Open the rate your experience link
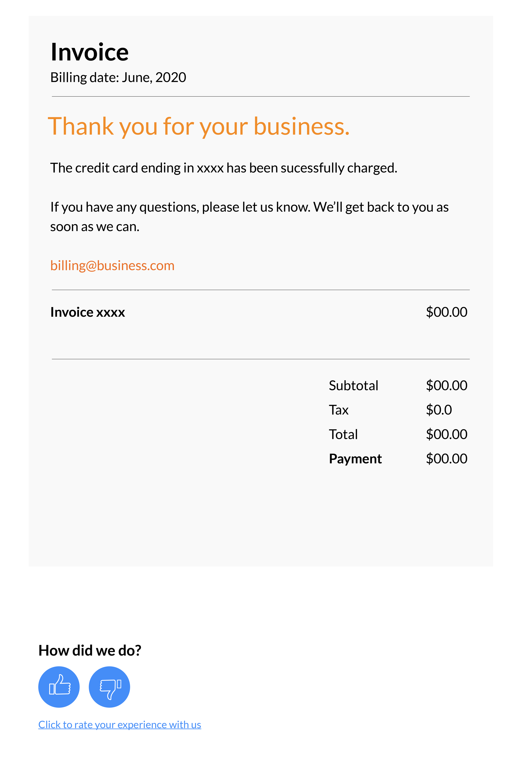The width and height of the screenshot is (522, 765). coord(120,724)
